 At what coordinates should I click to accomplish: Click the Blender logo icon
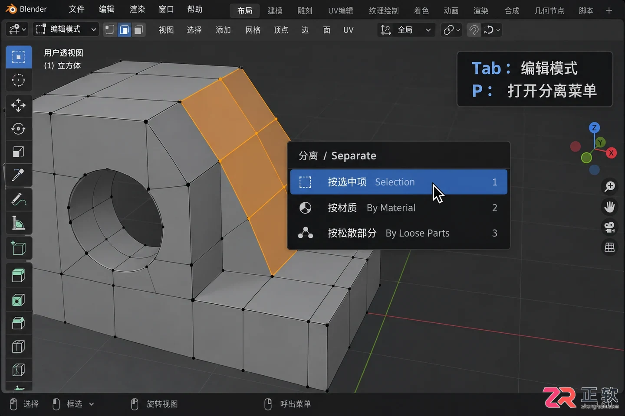(x=11, y=9)
